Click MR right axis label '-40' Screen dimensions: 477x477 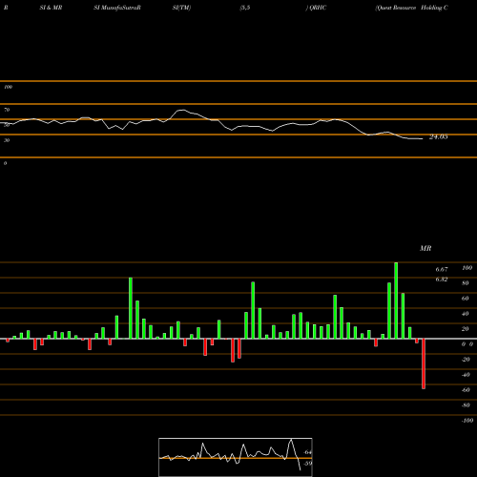466,375
